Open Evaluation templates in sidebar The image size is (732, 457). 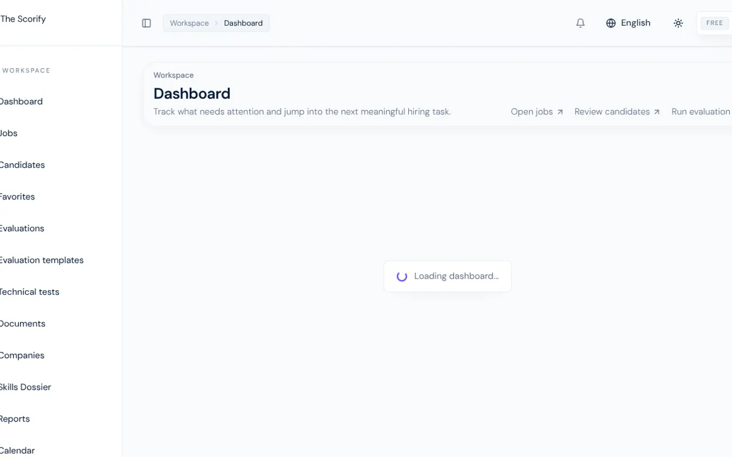[42, 260]
